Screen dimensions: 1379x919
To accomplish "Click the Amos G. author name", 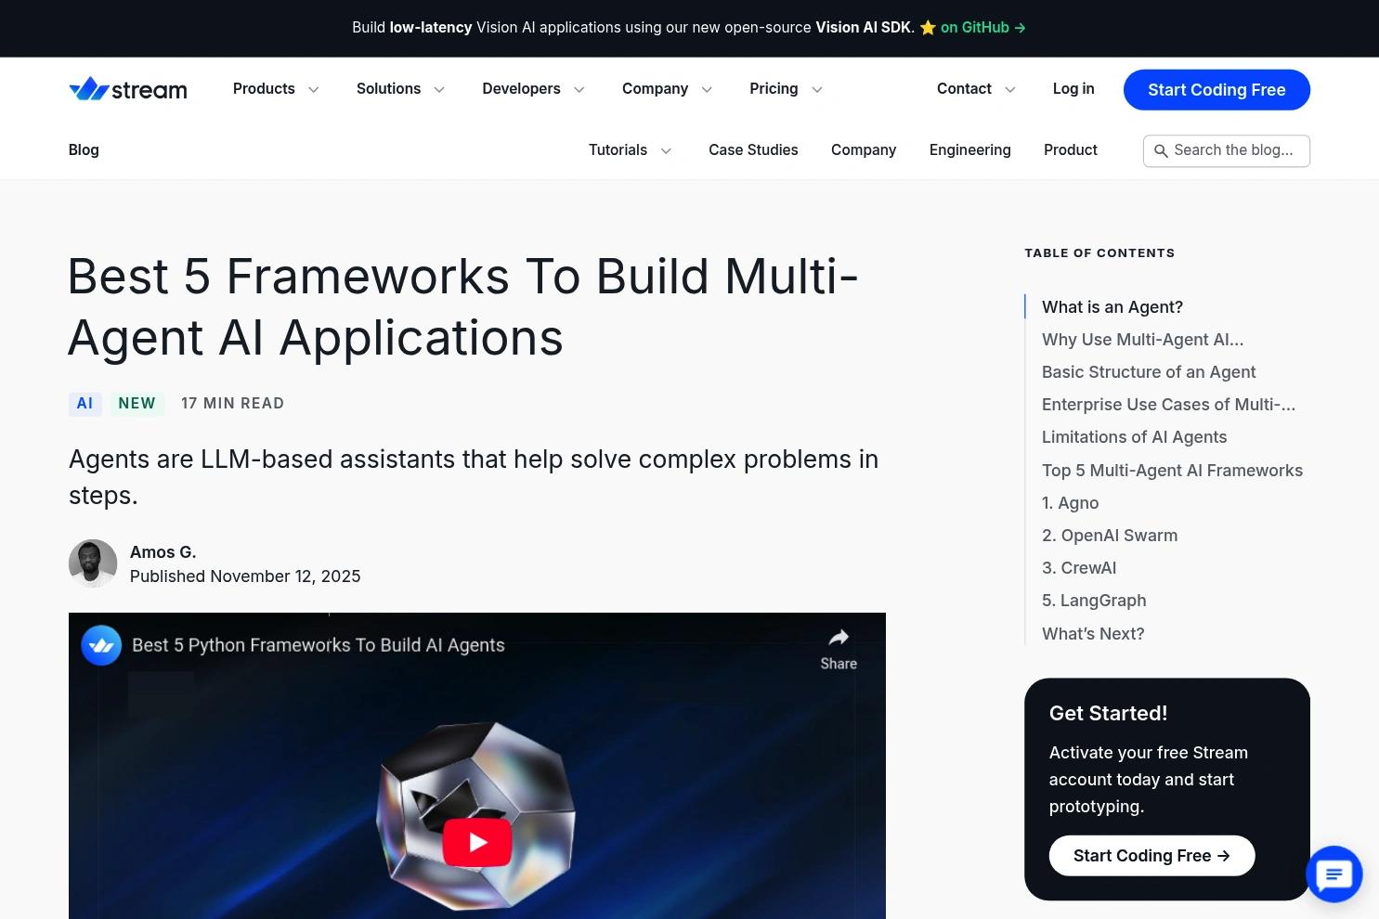I will pyautogui.click(x=163, y=552).
